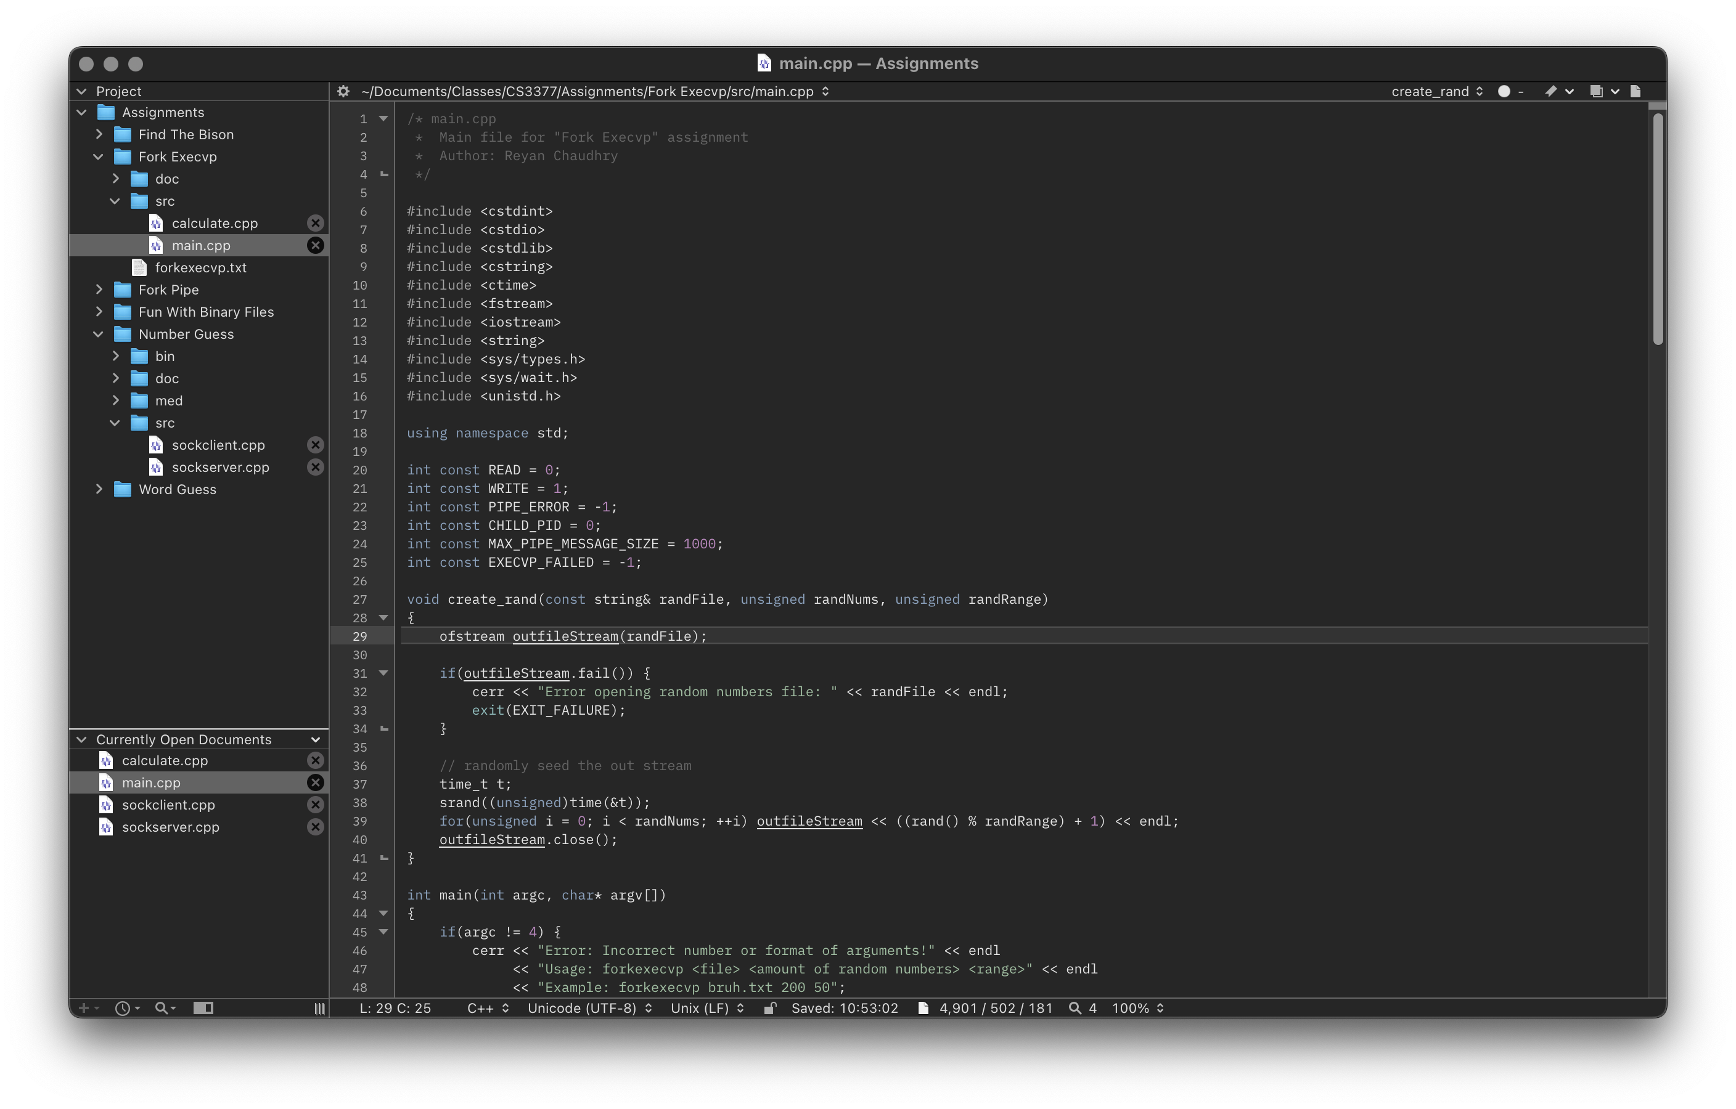The image size is (1736, 1109).
Task: Collapse the Number Guess folder
Action: [99, 335]
